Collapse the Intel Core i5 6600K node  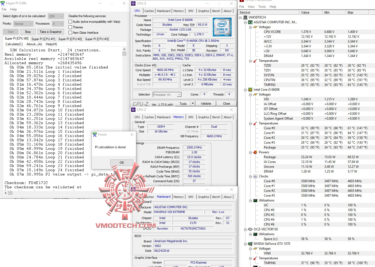(245, 90)
